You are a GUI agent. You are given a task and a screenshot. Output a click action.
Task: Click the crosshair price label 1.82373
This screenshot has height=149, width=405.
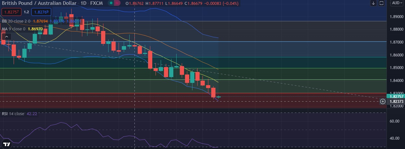click(x=396, y=101)
